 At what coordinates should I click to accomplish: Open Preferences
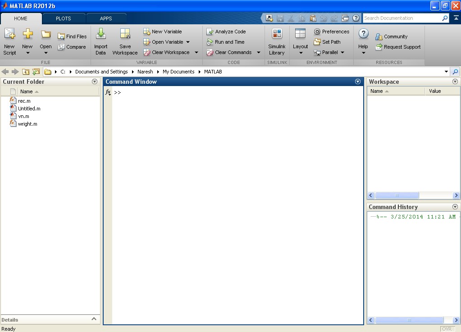coord(332,32)
